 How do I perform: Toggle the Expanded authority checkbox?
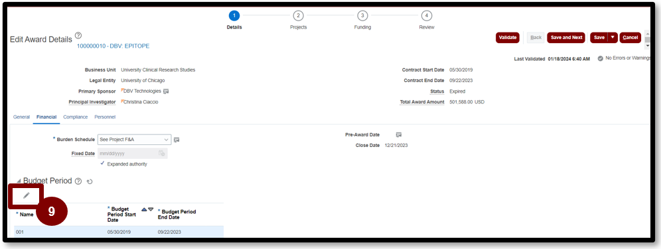click(x=102, y=164)
